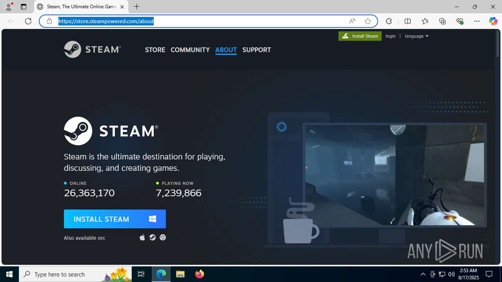Open the clock showing 2:53 AM
The height and width of the screenshot is (282, 502).
469,274
